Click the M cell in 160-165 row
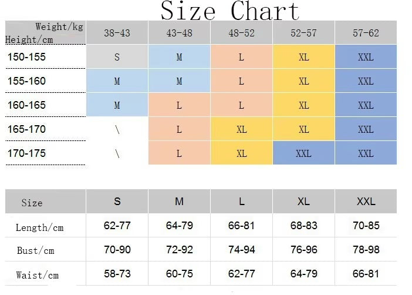This screenshot has height=295, width=412. pos(117,105)
